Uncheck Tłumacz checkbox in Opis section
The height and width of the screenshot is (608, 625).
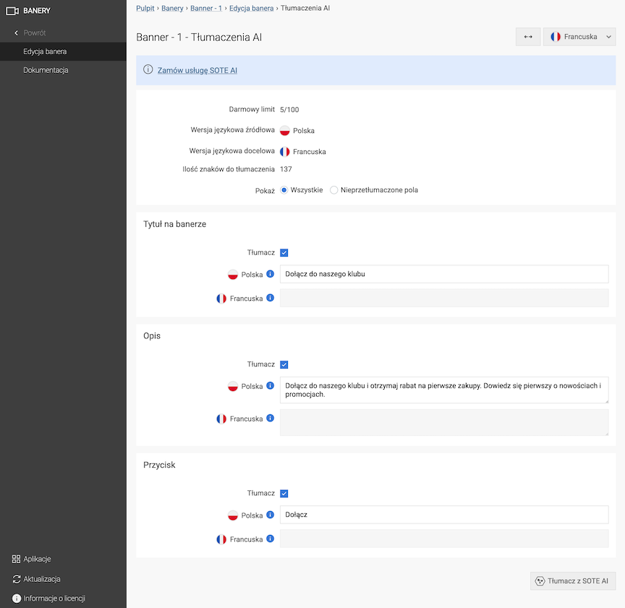tap(284, 364)
